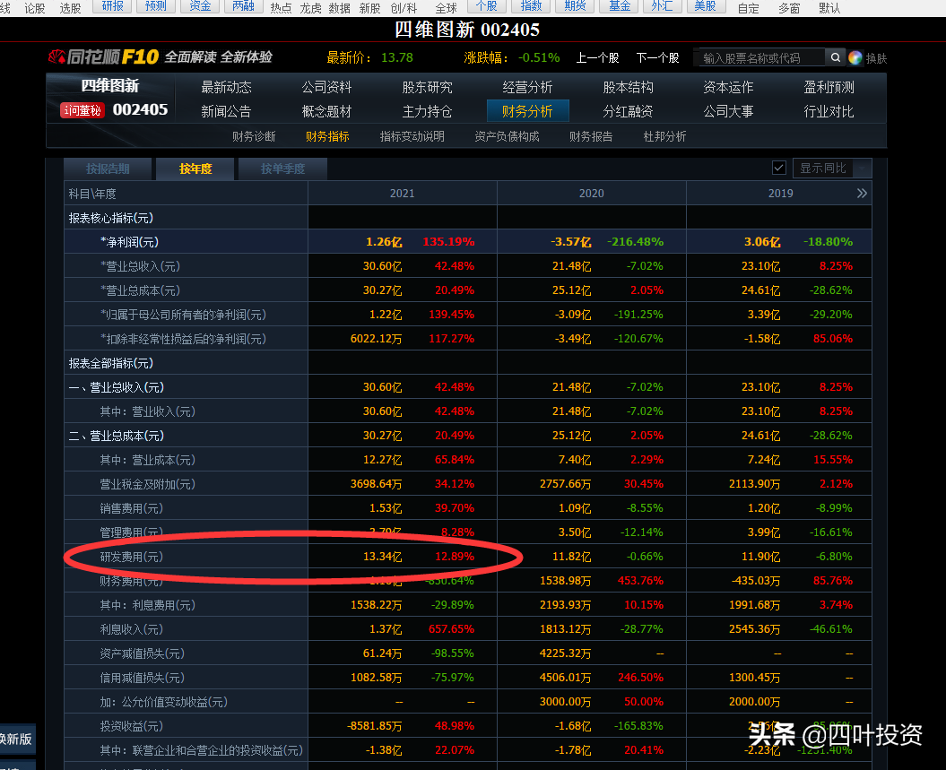
Task: Toggle the 显示同比 checkbox
Action: [779, 168]
